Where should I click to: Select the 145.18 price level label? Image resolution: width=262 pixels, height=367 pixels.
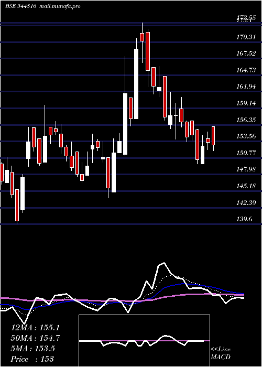(x=247, y=186)
